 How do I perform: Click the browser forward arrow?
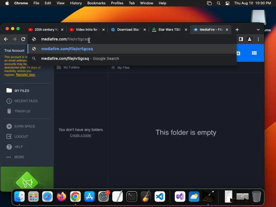pyautogui.click(x=15, y=39)
